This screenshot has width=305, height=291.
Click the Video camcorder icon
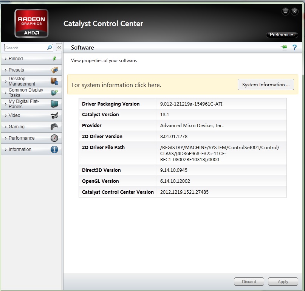54,115
